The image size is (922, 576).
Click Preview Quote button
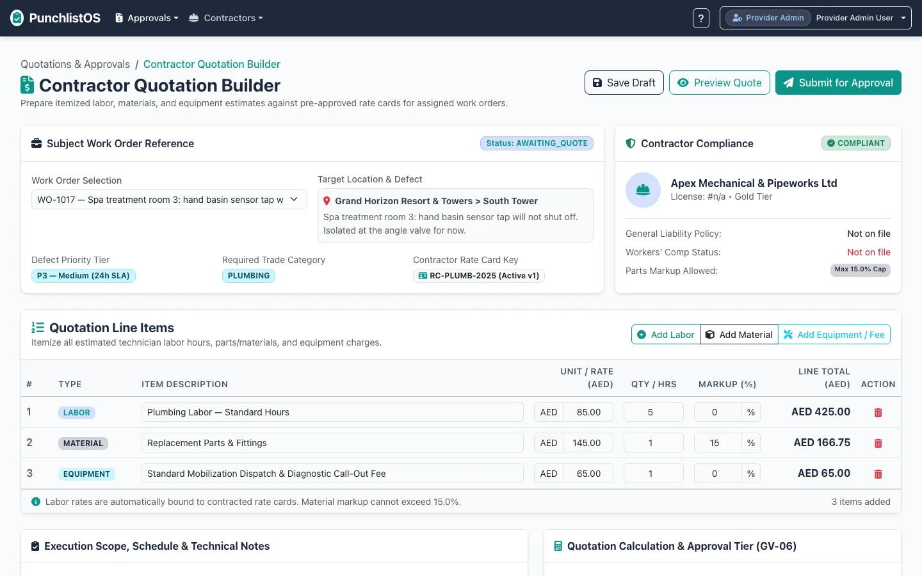720,83
